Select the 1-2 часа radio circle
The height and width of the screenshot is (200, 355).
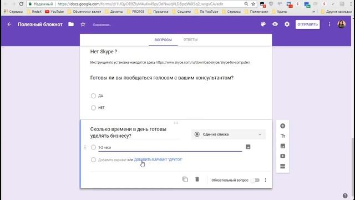[x=93, y=147]
